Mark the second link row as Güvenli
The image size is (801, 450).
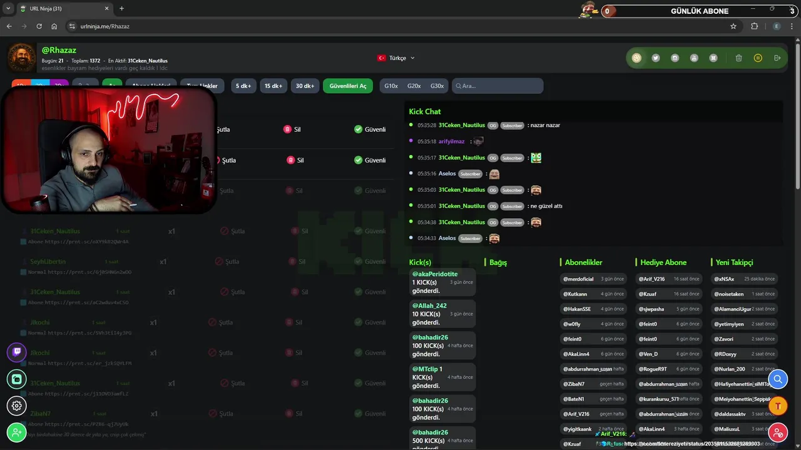click(370, 160)
